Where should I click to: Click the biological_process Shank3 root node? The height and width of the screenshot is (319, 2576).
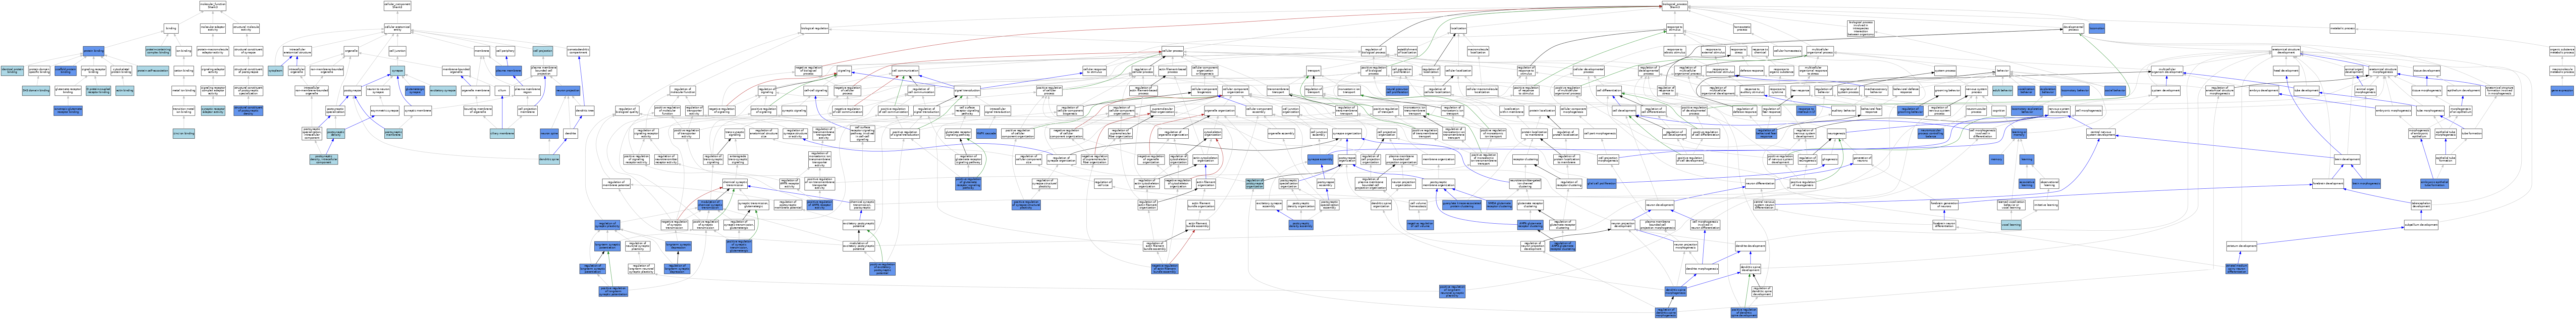tap(1675, 6)
